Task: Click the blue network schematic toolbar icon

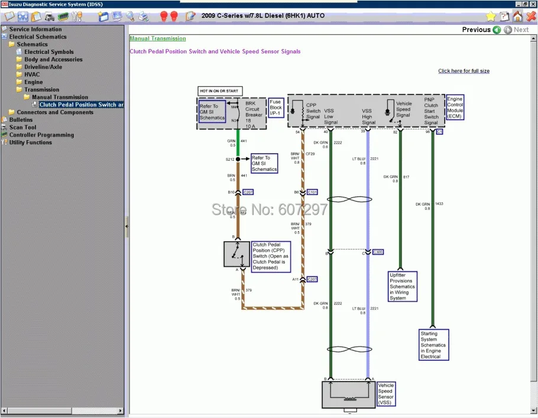Action: [23, 16]
